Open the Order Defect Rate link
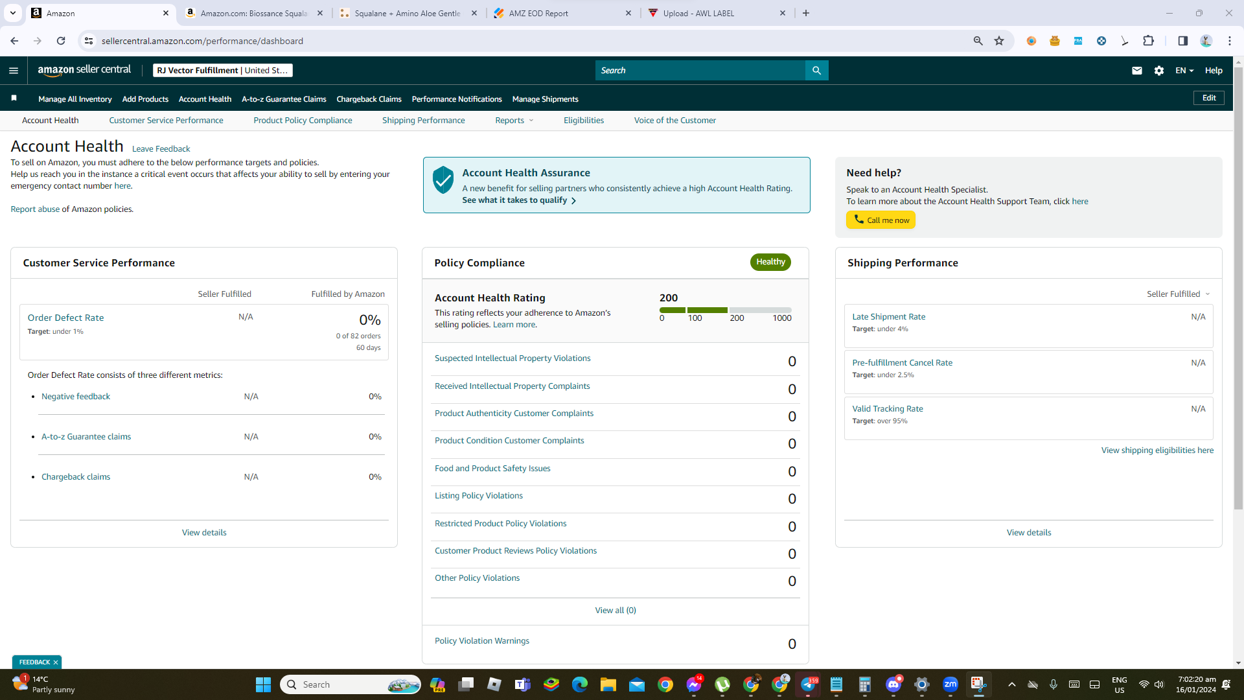This screenshot has width=1244, height=700. coord(65,318)
